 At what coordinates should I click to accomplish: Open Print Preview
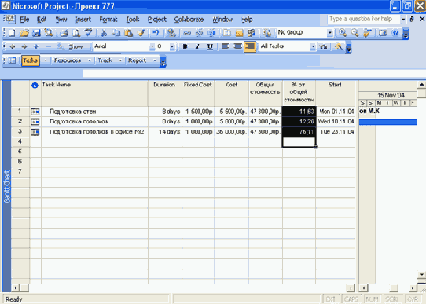coord(76,33)
